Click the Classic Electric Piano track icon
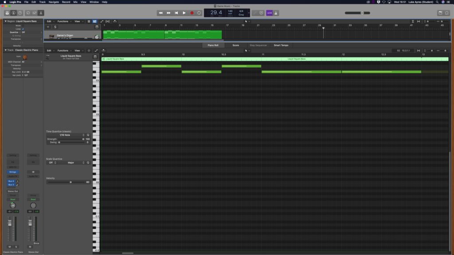 25,57
